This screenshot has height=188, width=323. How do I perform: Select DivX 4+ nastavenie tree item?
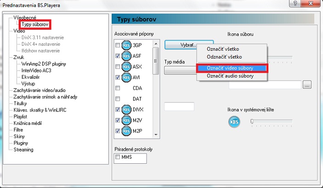tap(41, 44)
